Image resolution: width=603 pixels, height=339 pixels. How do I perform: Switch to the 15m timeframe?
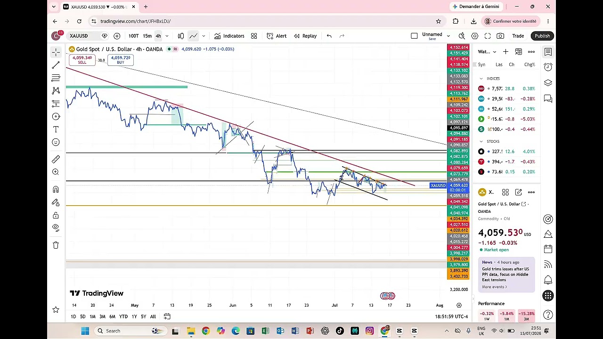tap(147, 36)
